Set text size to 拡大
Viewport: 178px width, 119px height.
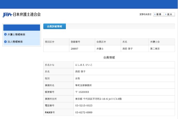coord(169,14)
